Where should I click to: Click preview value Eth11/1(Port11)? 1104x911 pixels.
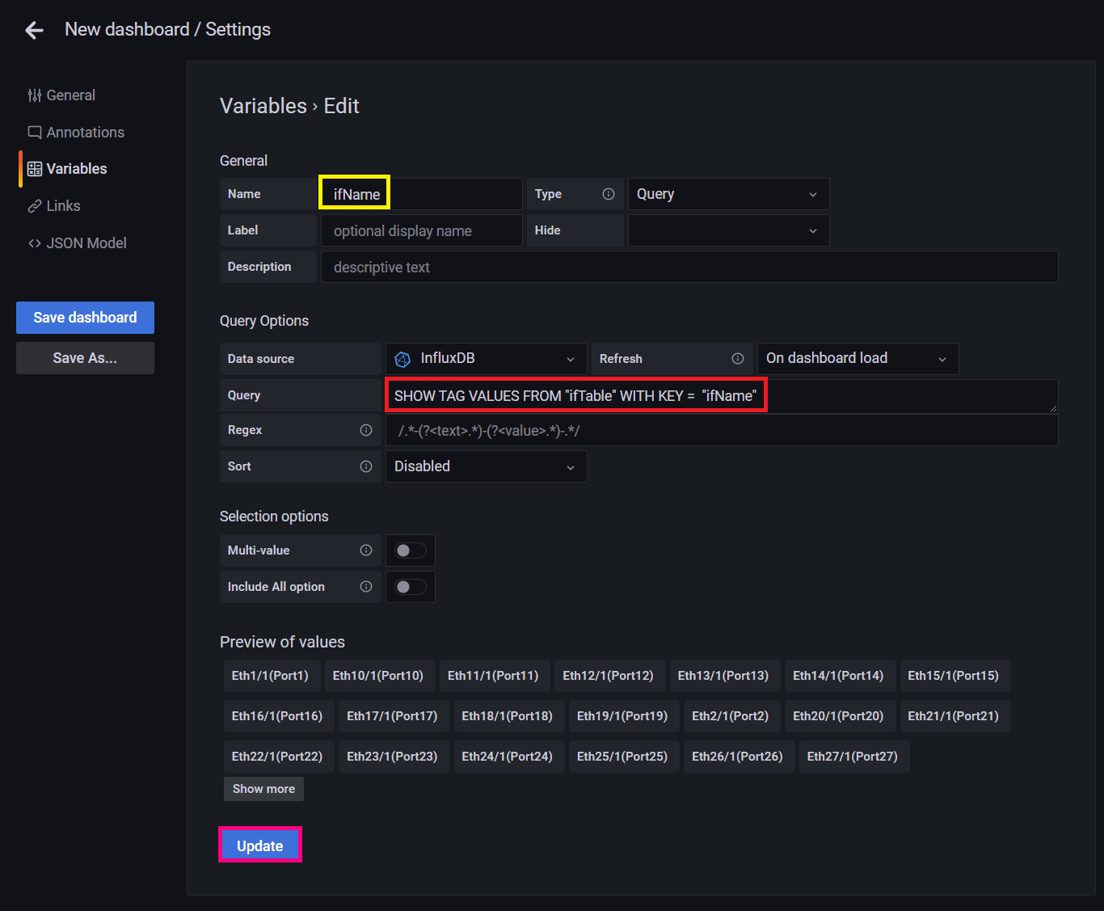[x=493, y=676]
